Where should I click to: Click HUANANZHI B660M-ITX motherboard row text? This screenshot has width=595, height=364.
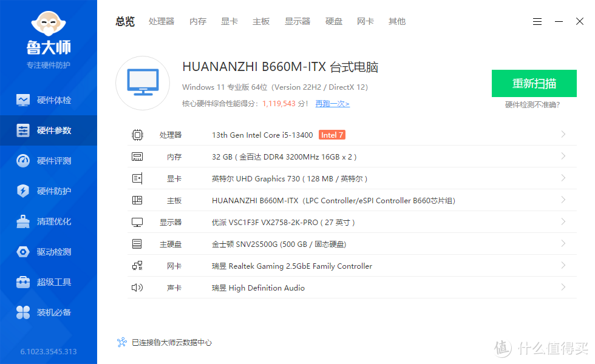[333, 201]
